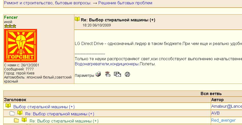
Task: Open author profile Amateur@Lance
Action: pos(226,106)
